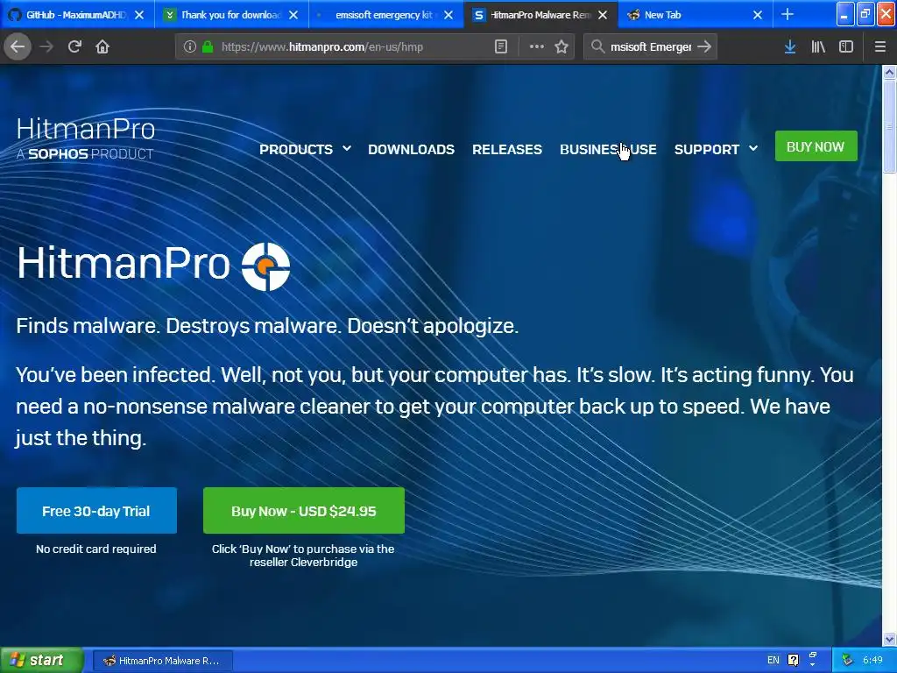Close the GitHub tab

point(139,15)
